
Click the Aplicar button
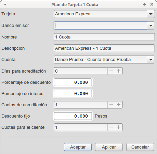(109, 147)
